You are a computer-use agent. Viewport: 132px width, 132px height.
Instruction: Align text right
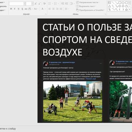pyautogui.click(x=57, y=9)
